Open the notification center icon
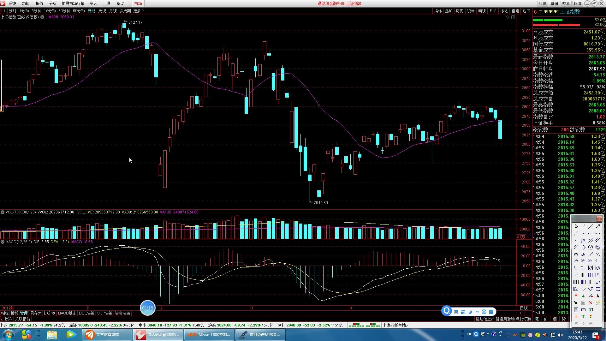Screen dimensions: 606x341 click(596, 335)
